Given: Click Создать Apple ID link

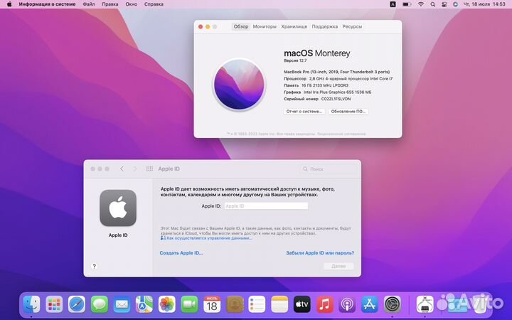Looking at the screenshot, I should click(181, 252).
